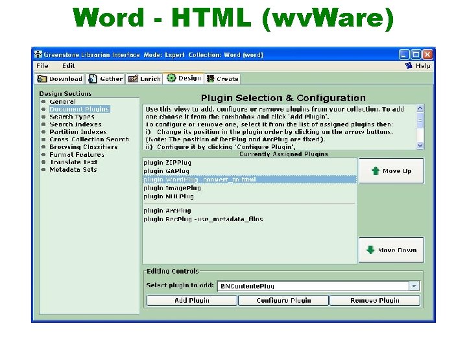Click the Move Up button
The image size is (467, 350).
click(x=391, y=171)
